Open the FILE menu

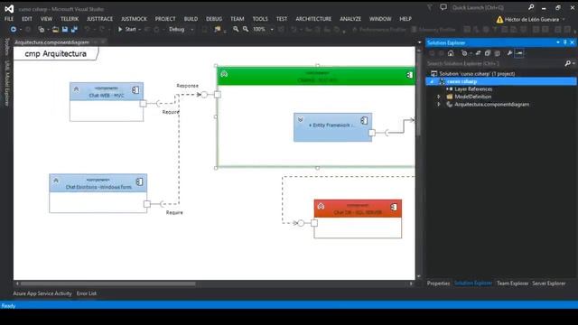(x=9, y=19)
